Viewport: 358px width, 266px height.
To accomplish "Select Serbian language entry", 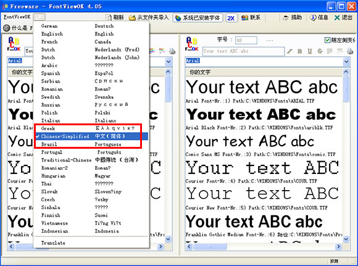I will pos(91,81).
